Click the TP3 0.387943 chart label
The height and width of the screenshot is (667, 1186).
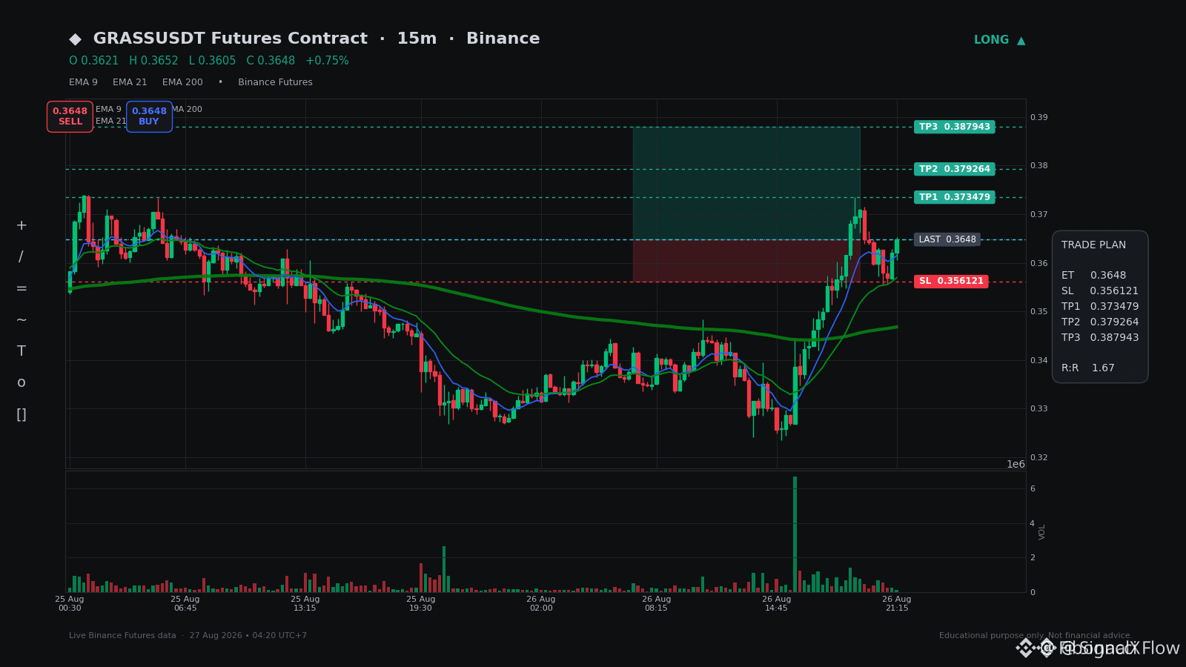pos(955,127)
